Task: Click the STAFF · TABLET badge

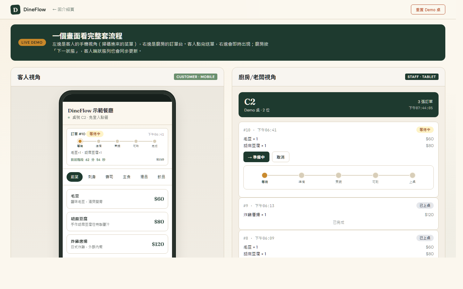Action: tap(422, 77)
